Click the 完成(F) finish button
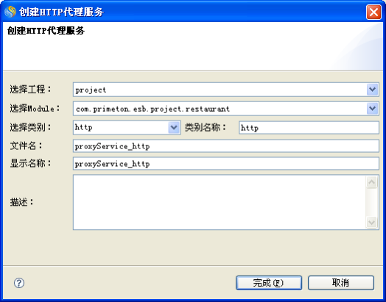 (x=269, y=283)
